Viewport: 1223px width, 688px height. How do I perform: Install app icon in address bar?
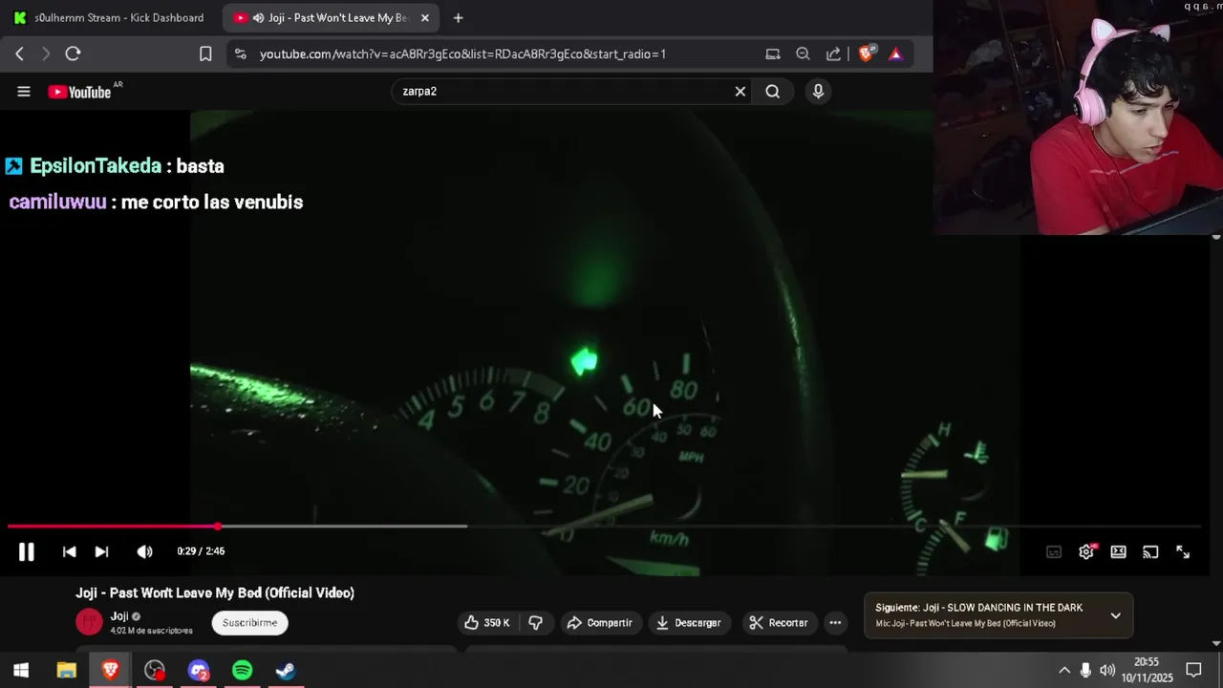pos(773,54)
